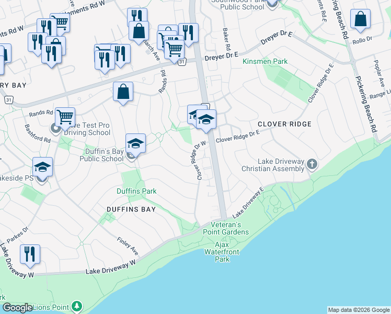This screenshot has width=391, height=314.
Task: Click the Duffin's Bay Public School text
Action: coord(101,155)
